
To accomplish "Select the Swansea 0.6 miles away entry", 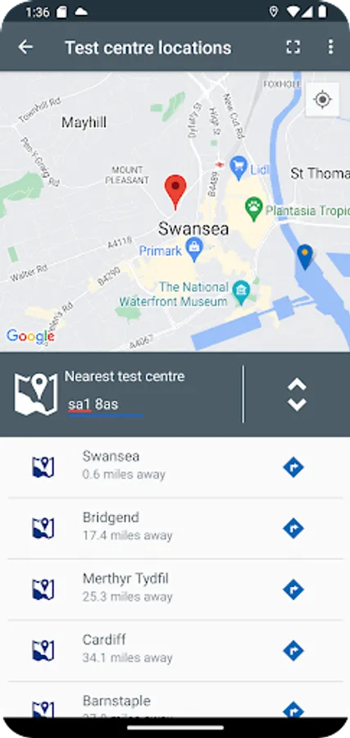I will pos(175,467).
